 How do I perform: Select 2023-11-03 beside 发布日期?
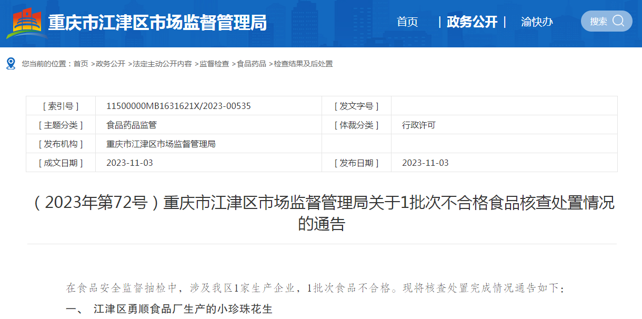tap(425, 163)
